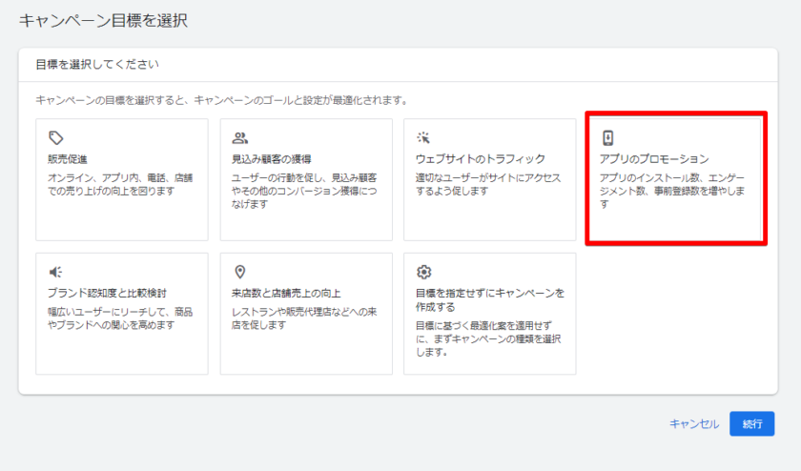Click the 来店数と店舗売上の向上 description text
The width and height of the screenshot is (801, 471).
pos(304,318)
